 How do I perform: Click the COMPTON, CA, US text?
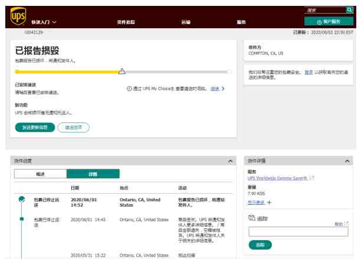265,54
